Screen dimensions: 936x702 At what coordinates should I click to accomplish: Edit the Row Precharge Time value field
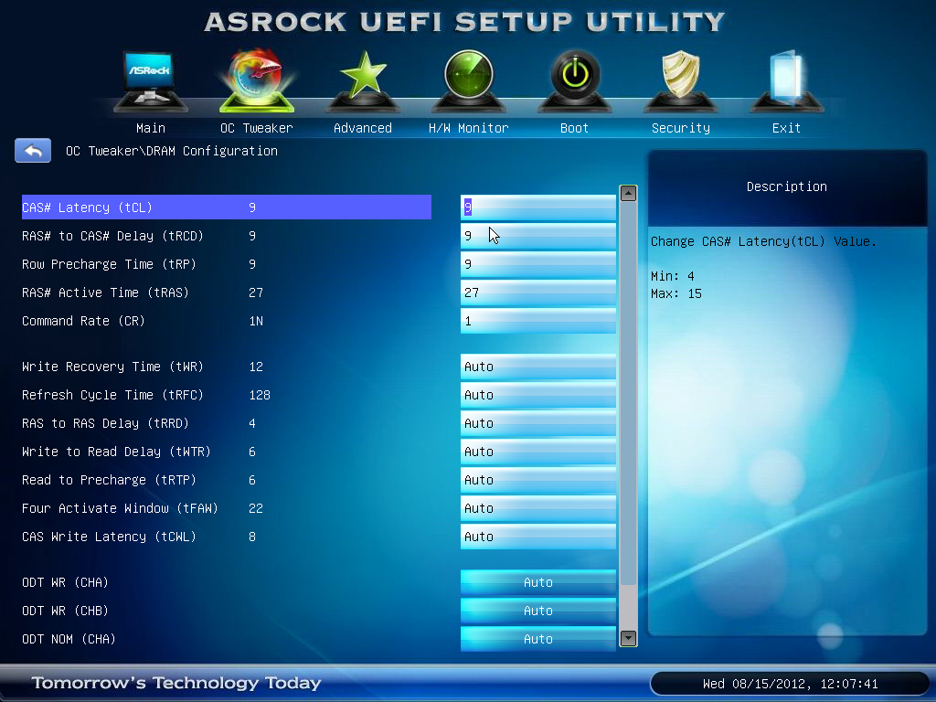pyautogui.click(x=538, y=264)
